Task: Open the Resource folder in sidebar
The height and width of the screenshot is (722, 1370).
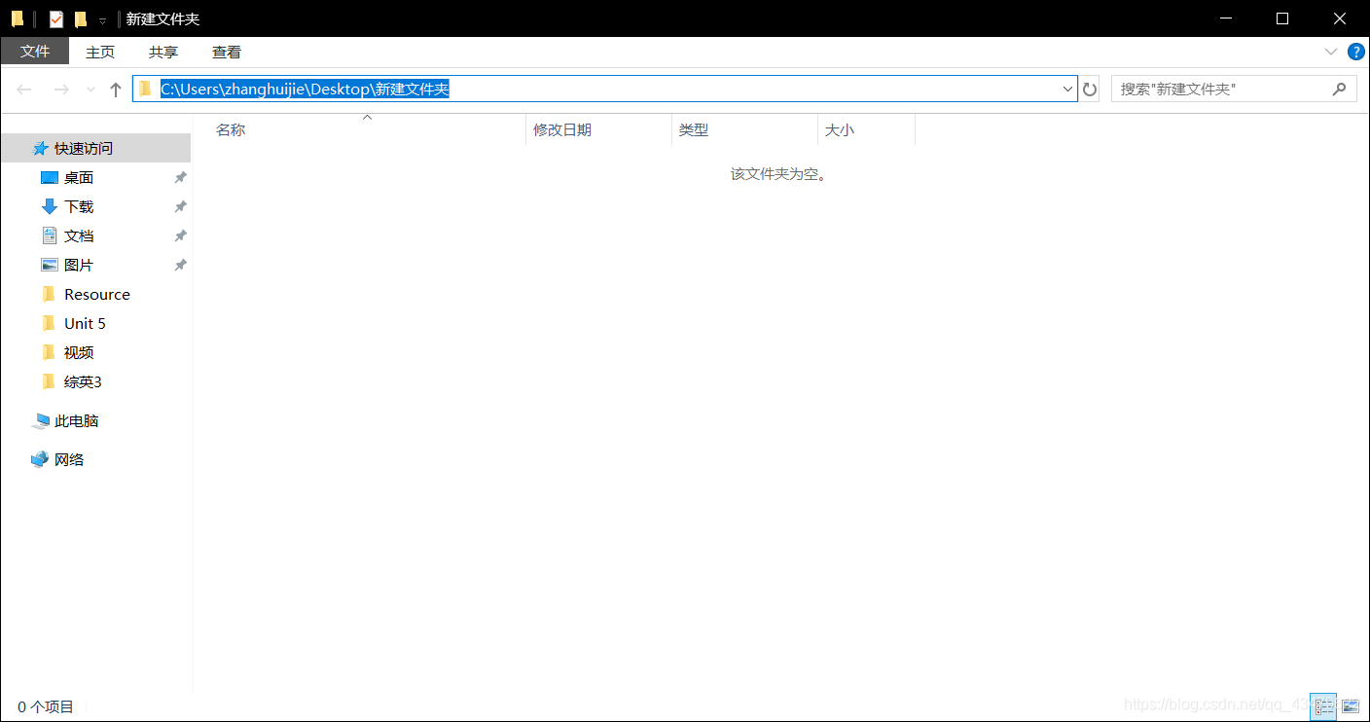Action: pyautogui.click(x=96, y=294)
